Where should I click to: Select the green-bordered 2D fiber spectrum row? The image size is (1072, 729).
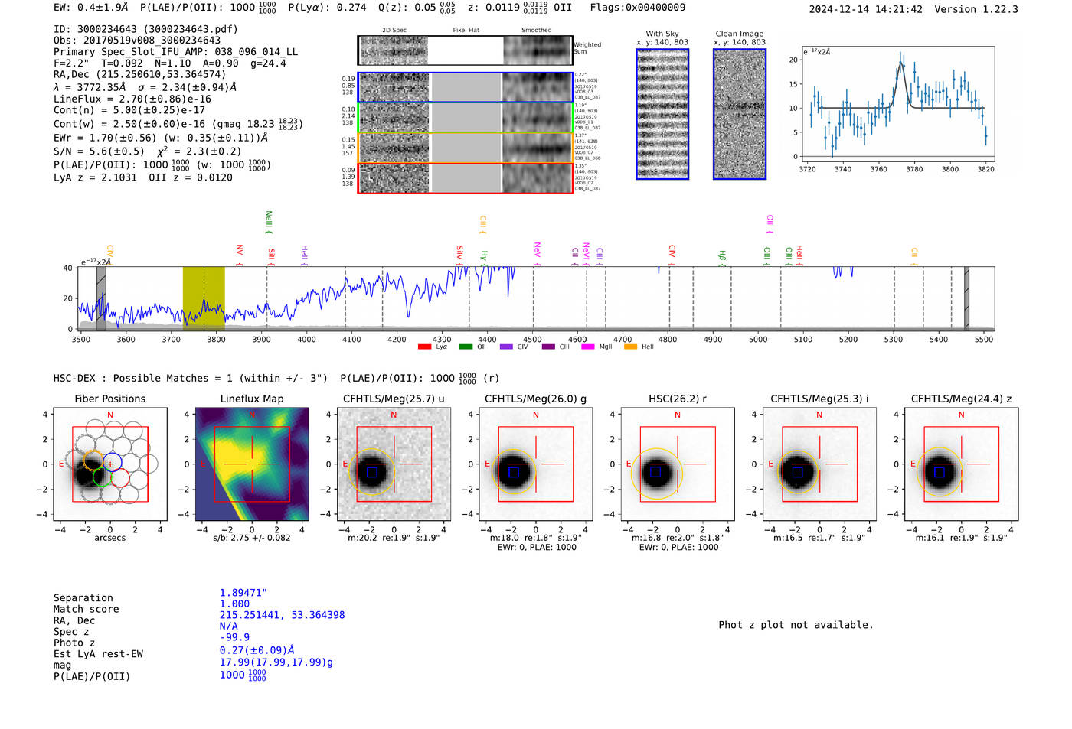465,118
